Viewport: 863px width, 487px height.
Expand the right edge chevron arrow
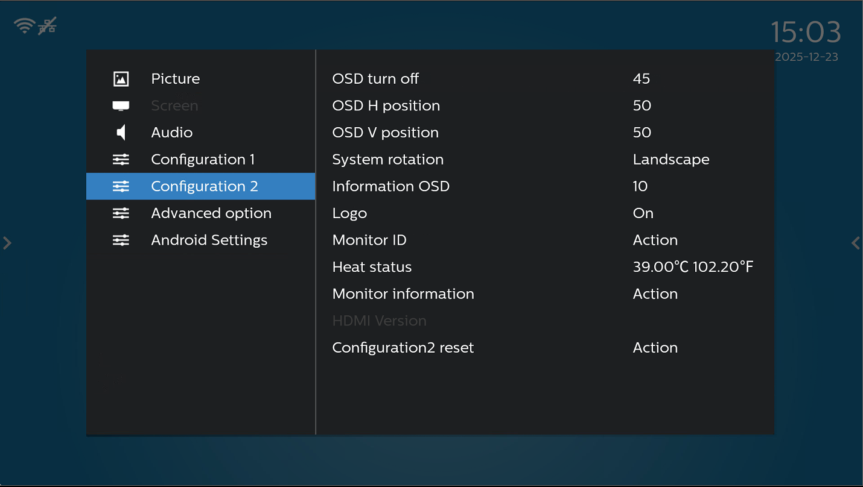coord(855,243)
